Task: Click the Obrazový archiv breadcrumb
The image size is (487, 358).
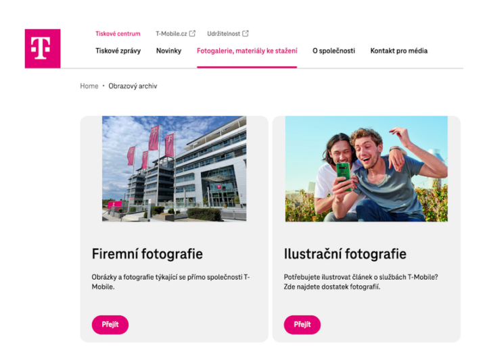Action: [133, 86]
